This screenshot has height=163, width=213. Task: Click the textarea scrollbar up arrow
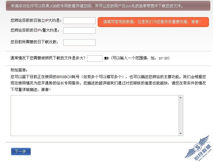[180, 98]
